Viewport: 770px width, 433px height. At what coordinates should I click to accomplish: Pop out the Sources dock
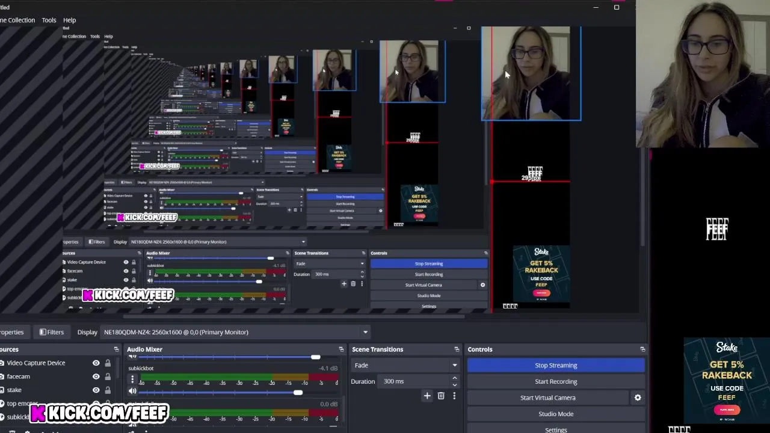[116, 349]
